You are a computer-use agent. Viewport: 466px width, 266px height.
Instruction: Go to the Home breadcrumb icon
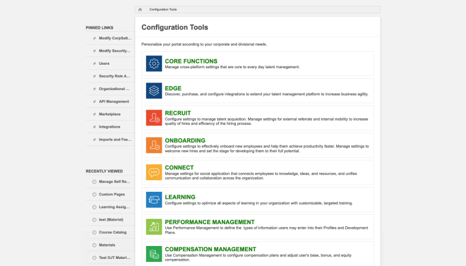(140, 9)
